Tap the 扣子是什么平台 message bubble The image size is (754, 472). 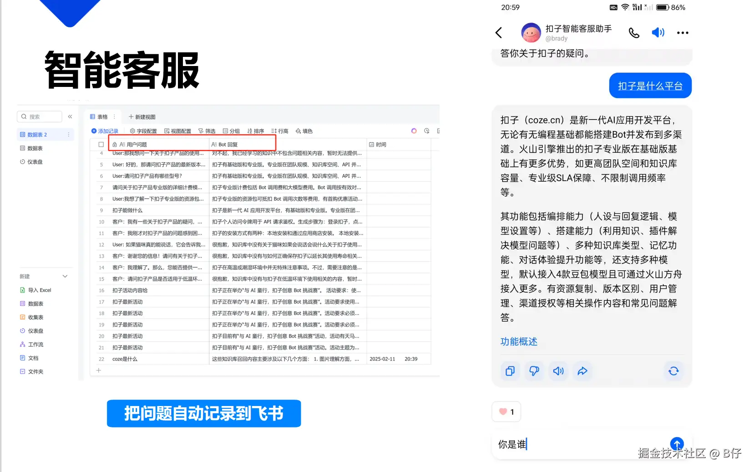click(650, 86)
